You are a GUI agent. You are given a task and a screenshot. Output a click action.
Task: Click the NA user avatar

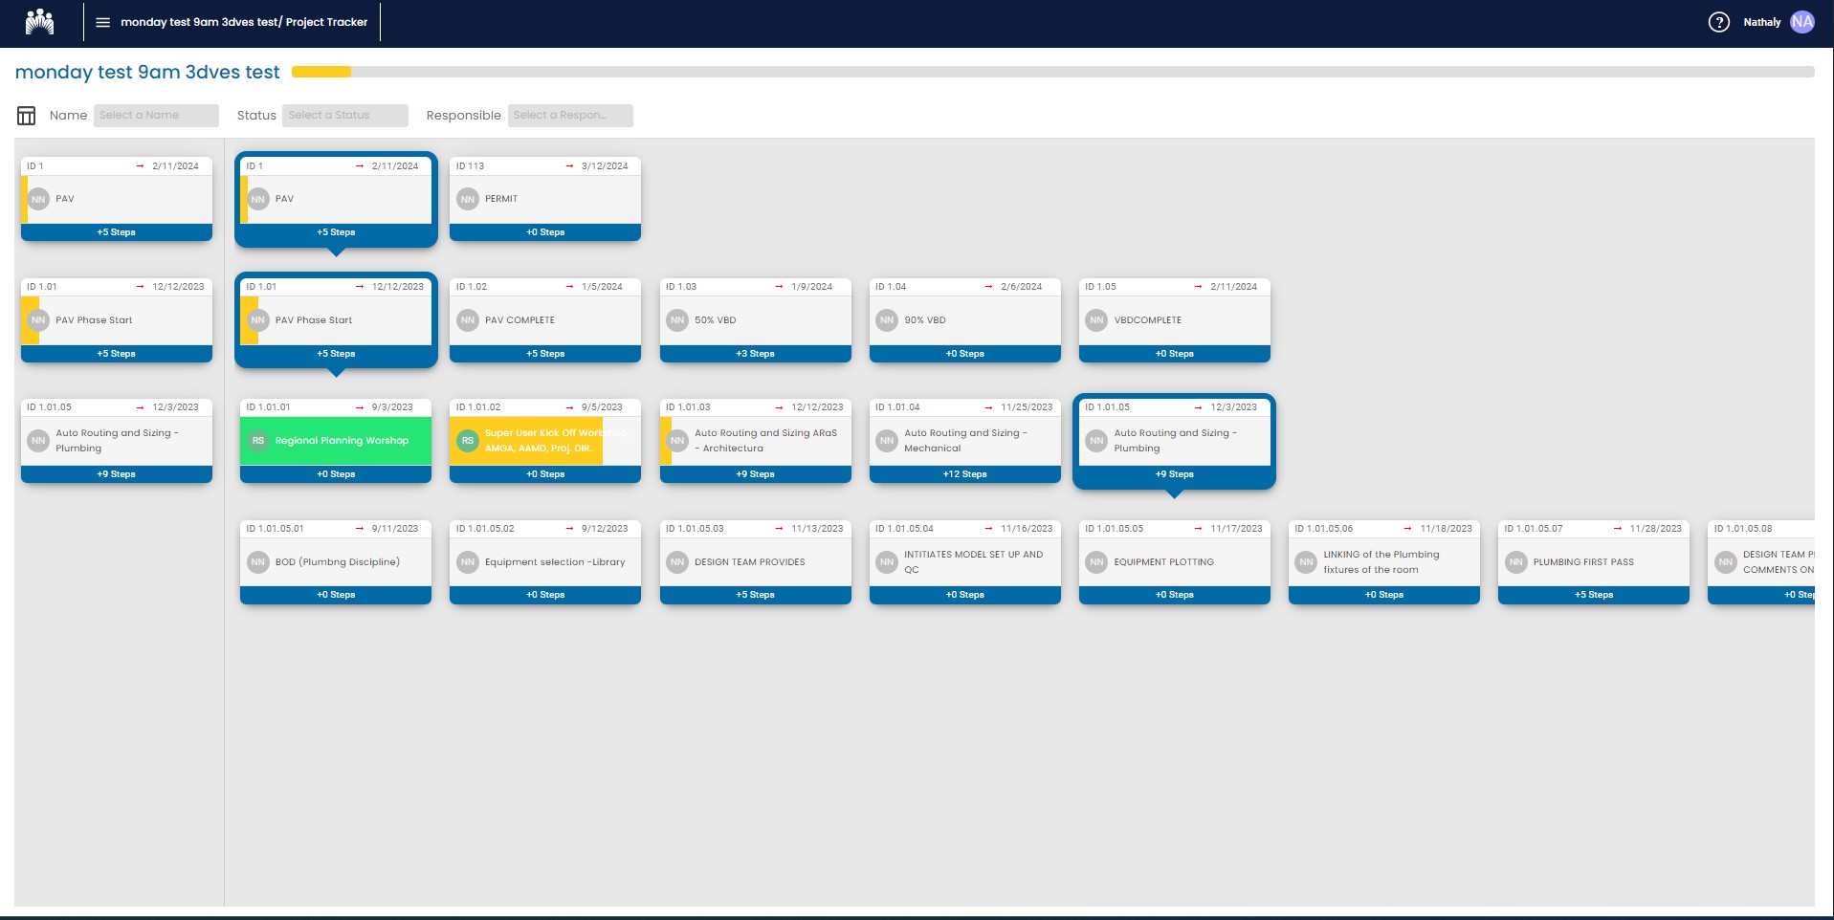point(1802,22)
